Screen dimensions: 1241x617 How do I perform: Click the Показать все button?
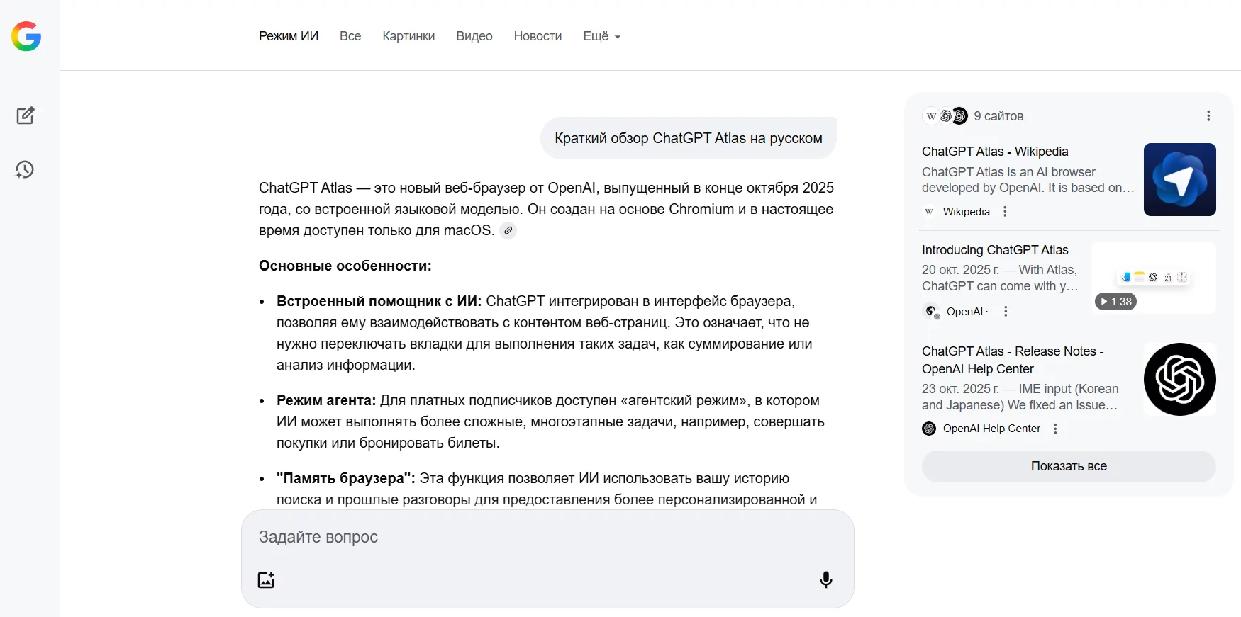point(1068,466)
